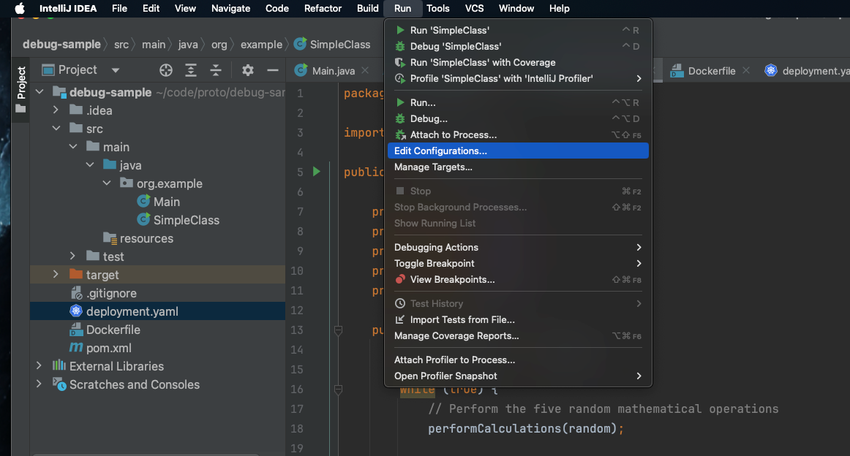
Task: Expand External Libraries node
Action: (x=39, y=365)
